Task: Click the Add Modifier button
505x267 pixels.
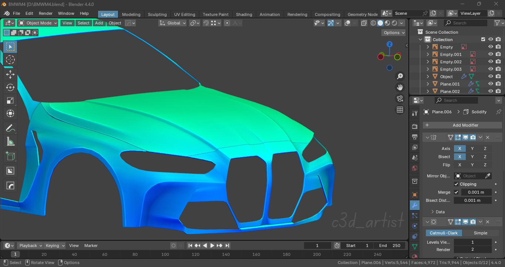Action: pos(462,125)
